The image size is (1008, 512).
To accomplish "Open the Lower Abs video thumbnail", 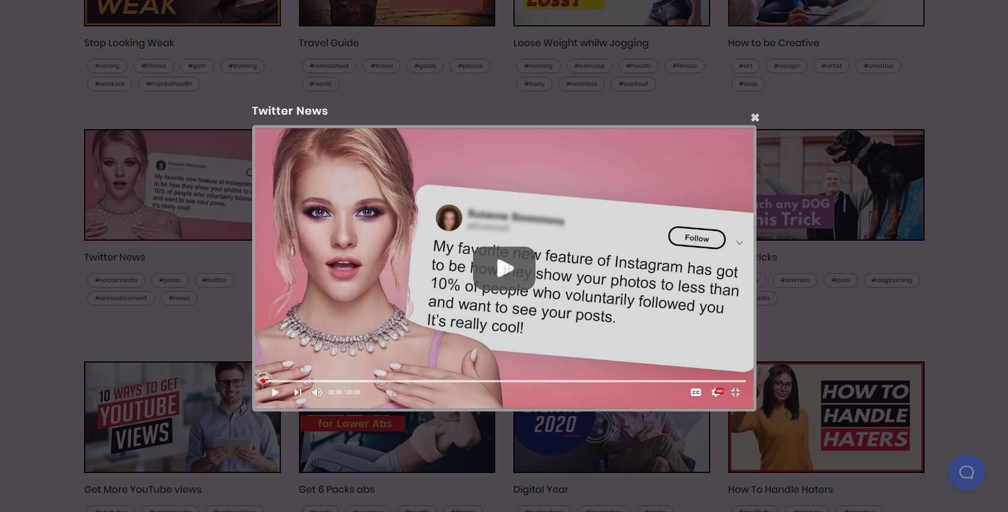I will coord(397,442).
